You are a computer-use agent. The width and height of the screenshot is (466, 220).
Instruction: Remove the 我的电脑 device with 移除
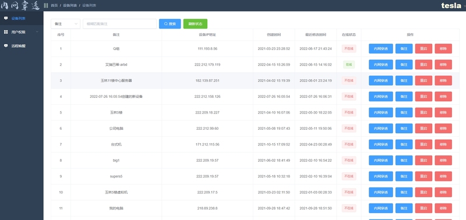(443, 208)
